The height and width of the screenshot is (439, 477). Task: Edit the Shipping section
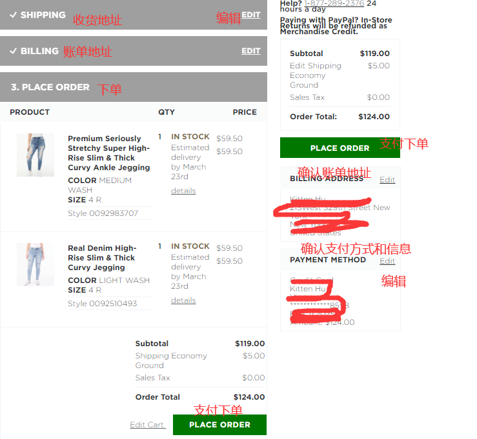(251, 15)
